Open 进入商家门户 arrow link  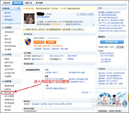tap(105, 62)
